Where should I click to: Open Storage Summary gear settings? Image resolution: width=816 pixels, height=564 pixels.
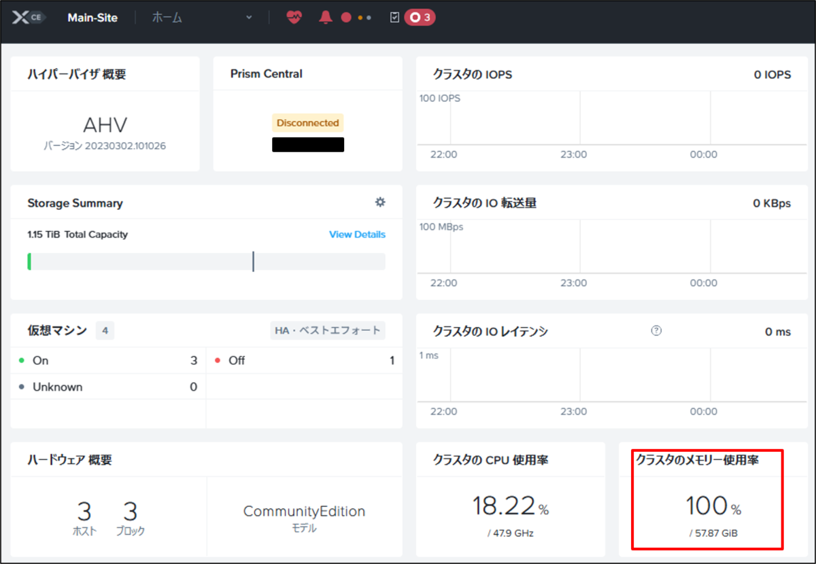coord(380,202)
